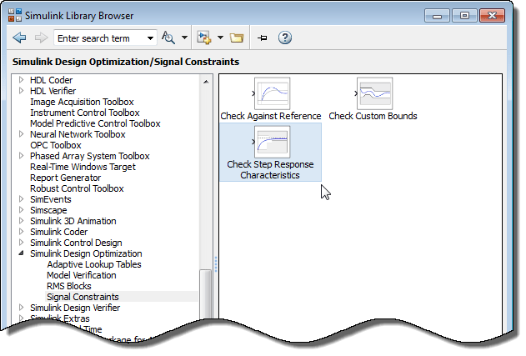Select Model Predictive Control Toolbox library
This screenshot has height=356, width=526.
click(x=95, y=123)
